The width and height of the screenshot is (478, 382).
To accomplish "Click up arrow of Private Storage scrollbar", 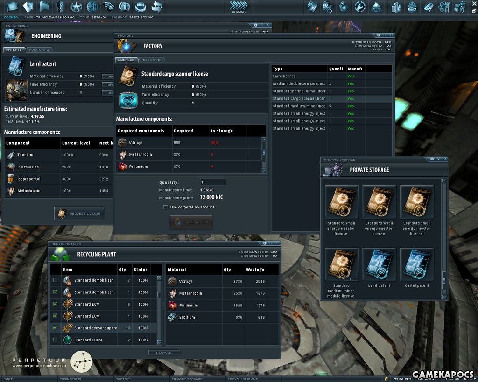I will [444, 181].
